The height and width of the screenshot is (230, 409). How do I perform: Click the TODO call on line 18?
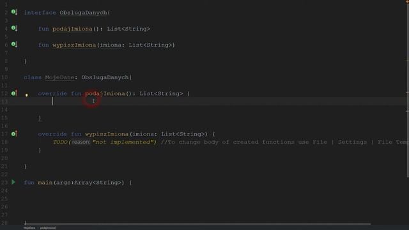(x=60, y=142)
